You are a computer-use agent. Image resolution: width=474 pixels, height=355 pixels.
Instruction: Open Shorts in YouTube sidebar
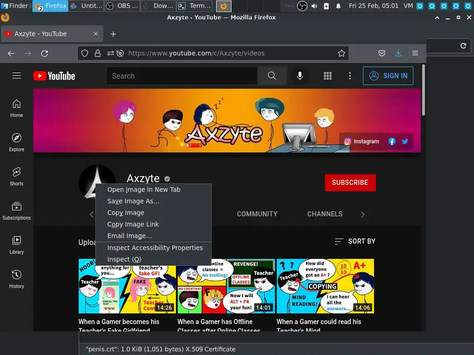(17, 177)
